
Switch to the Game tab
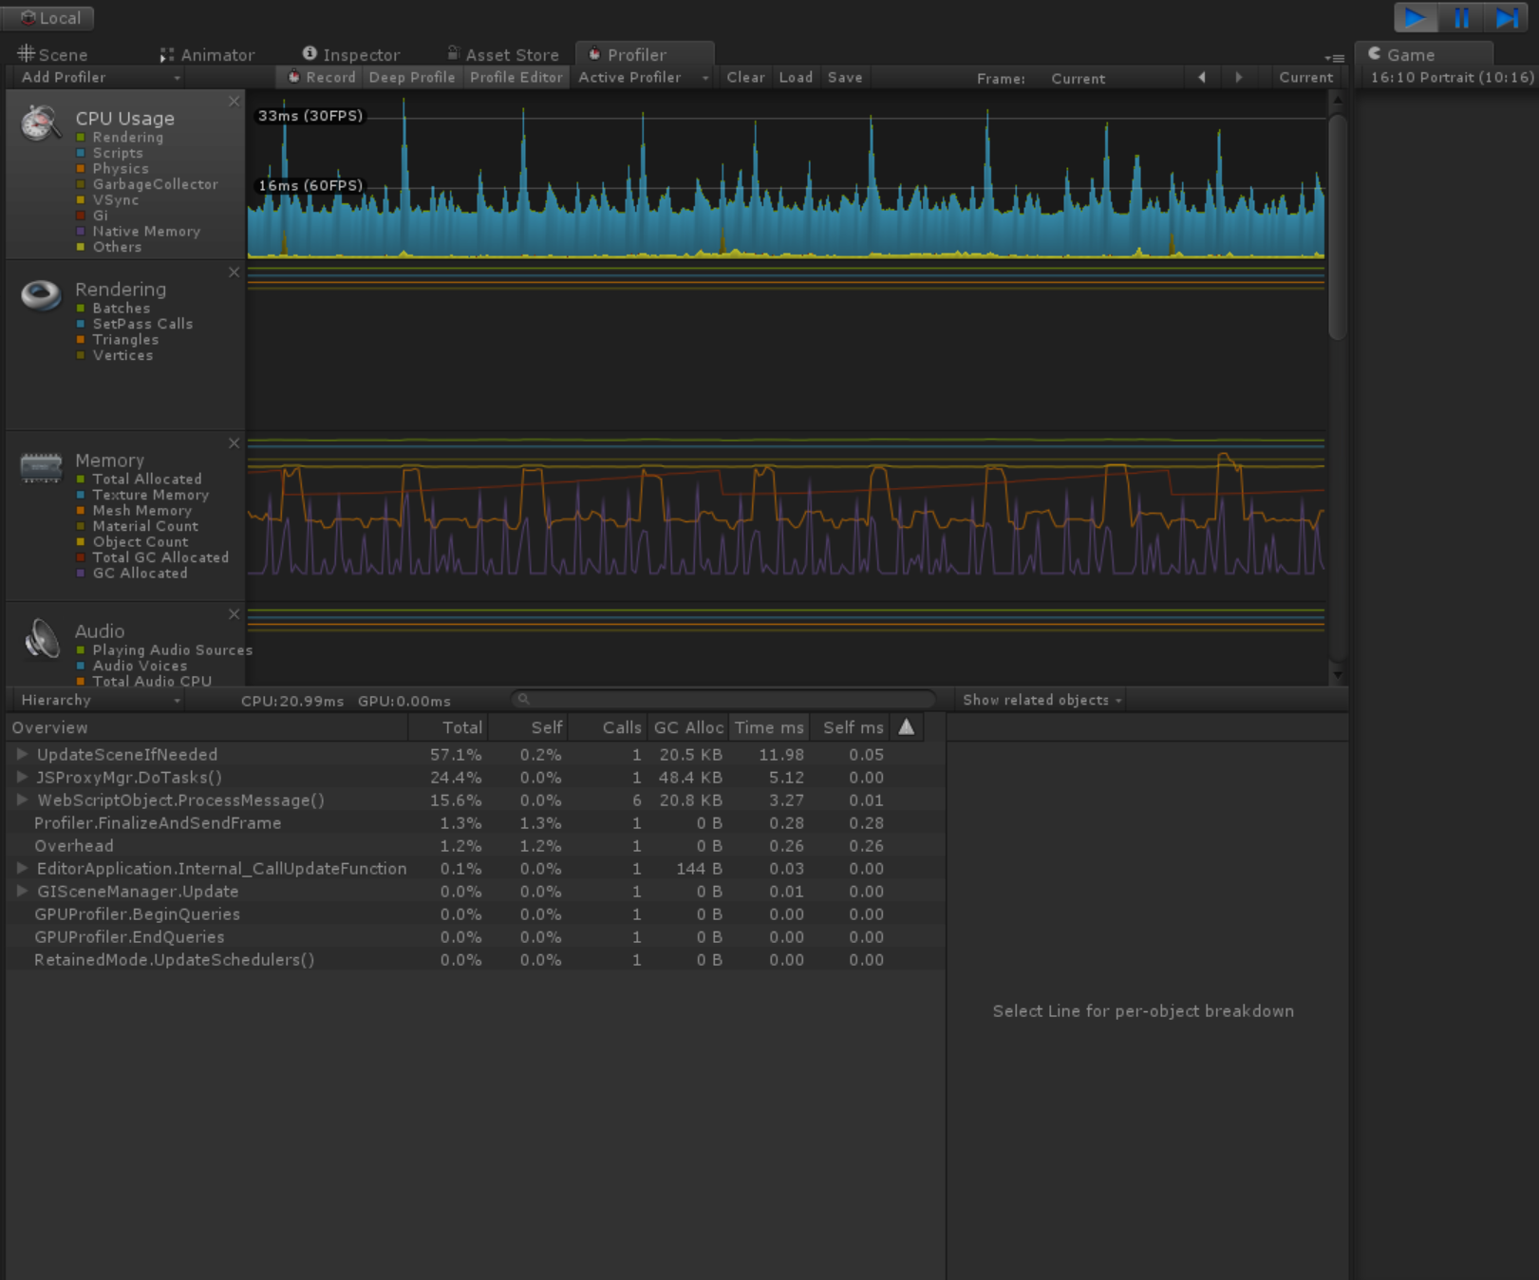1423,54
